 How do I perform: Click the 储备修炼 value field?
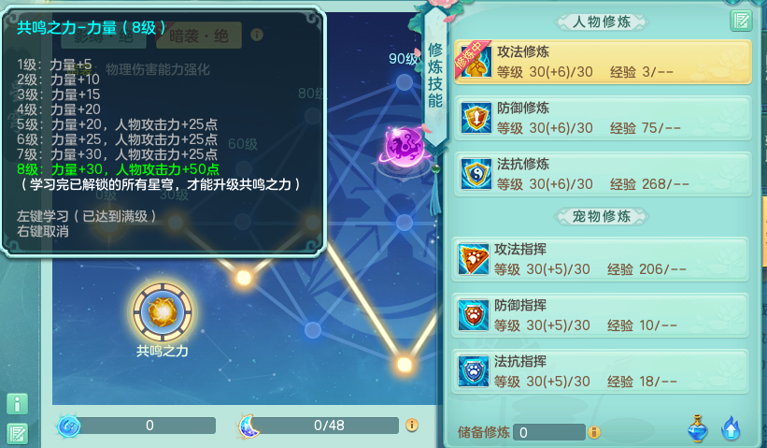[x=549, y=432]
